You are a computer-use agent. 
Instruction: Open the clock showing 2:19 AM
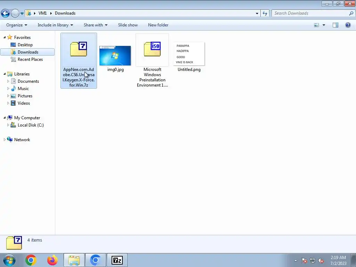click(x=338, y=260)
